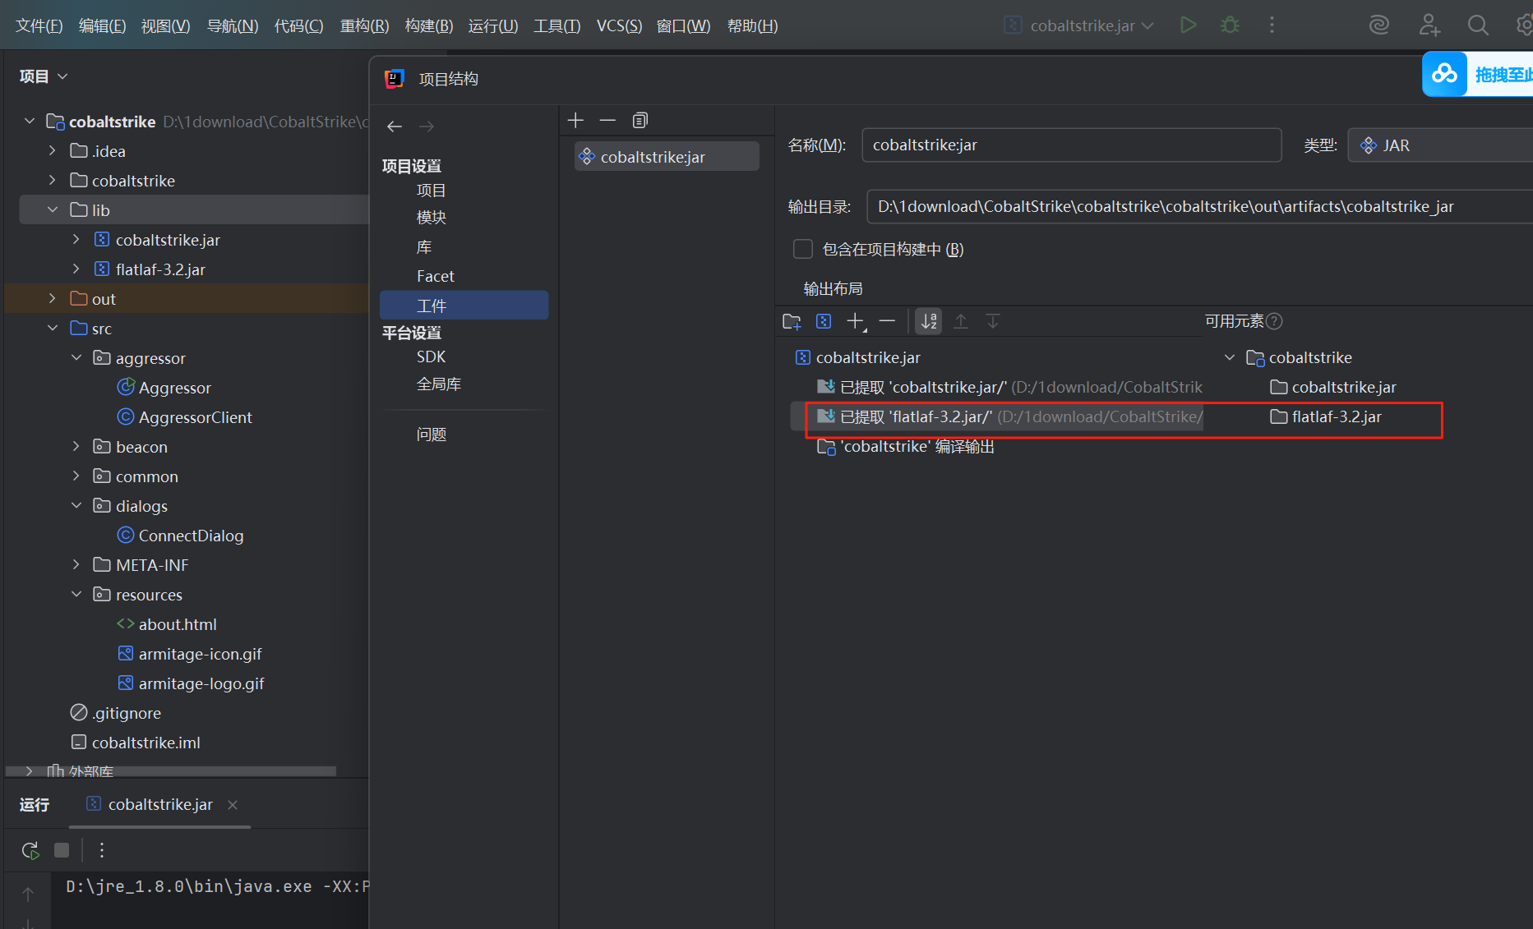Select 库 in settings sidebar
The width and height of the screenshot is (1533, 929).
coord(423,247)
